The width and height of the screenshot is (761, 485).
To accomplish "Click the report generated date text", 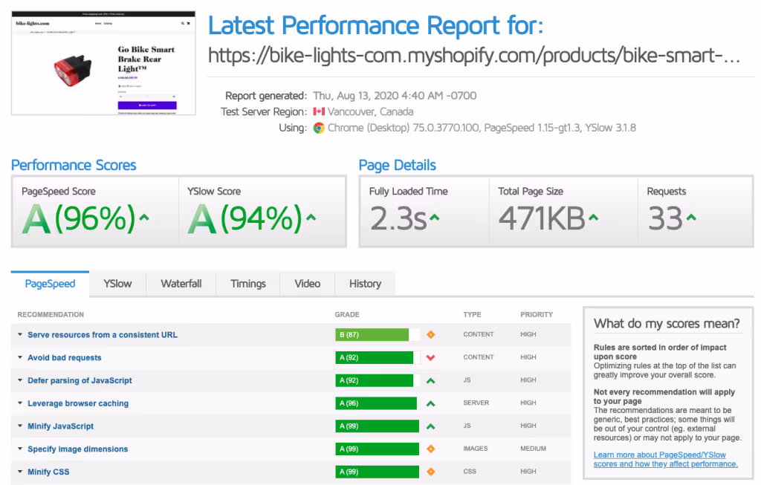I will [395, 96].
